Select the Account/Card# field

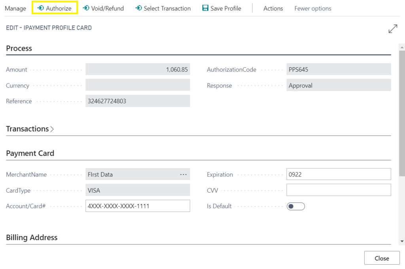(x=137, y=206)
